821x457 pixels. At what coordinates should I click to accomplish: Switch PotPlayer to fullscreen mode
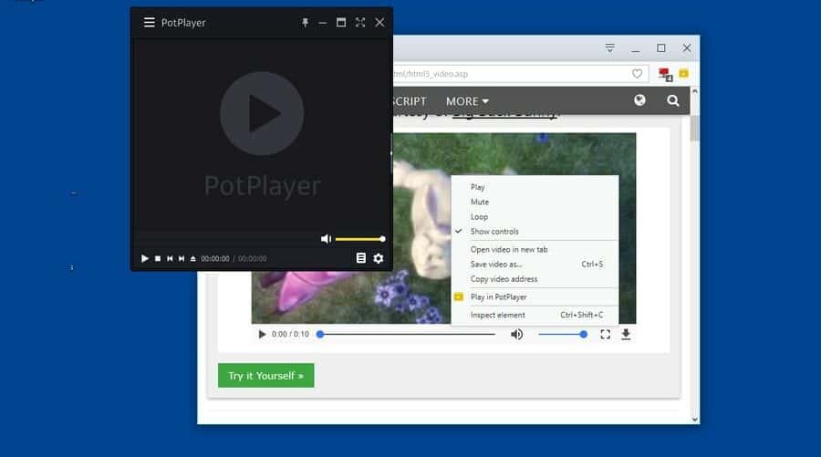pyautogui.click(x=360, y=23)
